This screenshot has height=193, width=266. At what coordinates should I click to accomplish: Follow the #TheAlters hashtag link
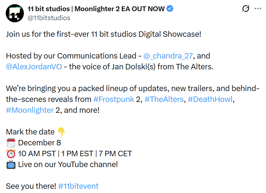pyautogui.click(x=164, y=99)
